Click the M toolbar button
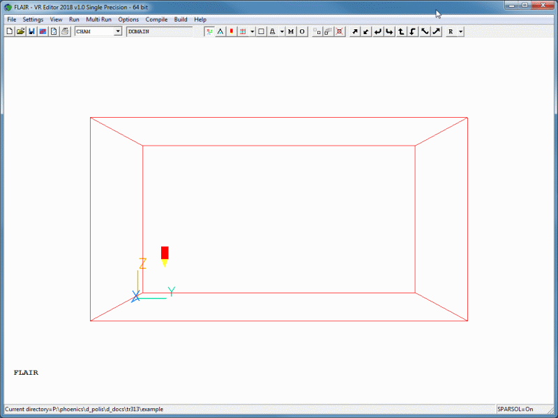The width and height of the screenshot is (558, 418). pos(291,31)
